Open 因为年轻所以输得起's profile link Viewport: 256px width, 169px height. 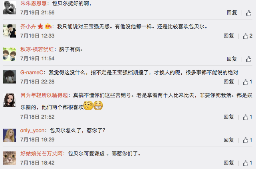coord(44,95)
